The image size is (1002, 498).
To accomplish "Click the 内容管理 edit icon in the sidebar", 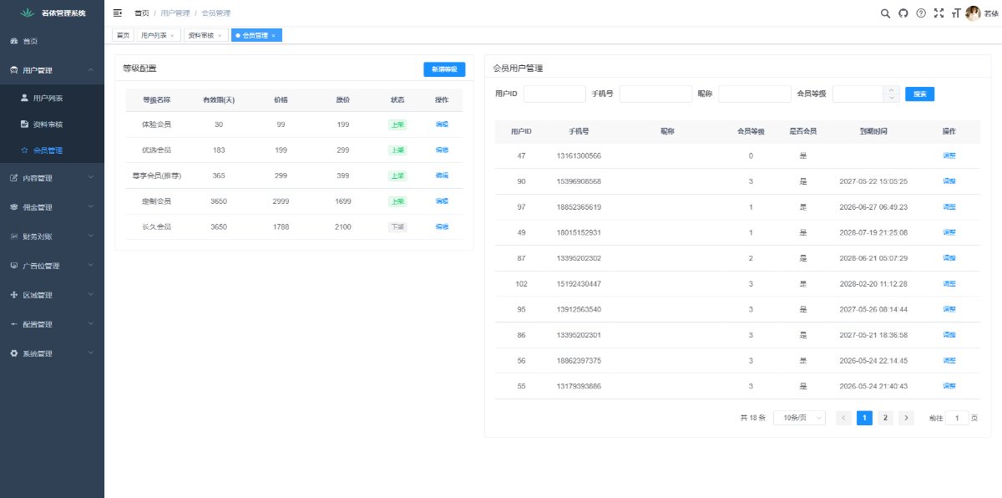I will tap(13, 178).
